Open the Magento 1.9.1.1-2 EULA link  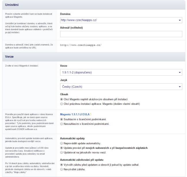coord(74,114)
